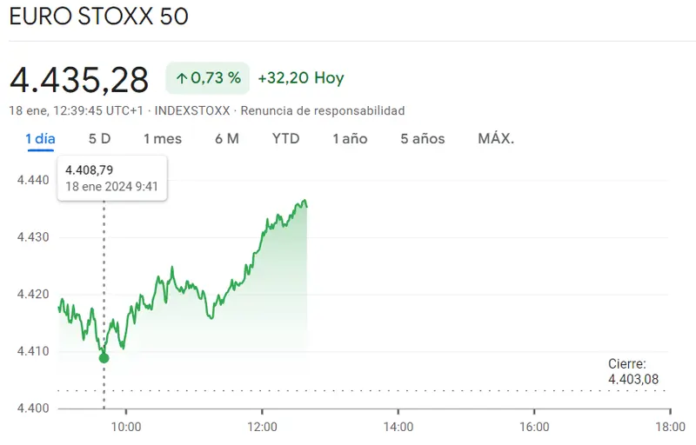The height and width of the screenshot is (445, 696).
Task: Switch to YTD range tab
Action: click(x=285, y=139)
